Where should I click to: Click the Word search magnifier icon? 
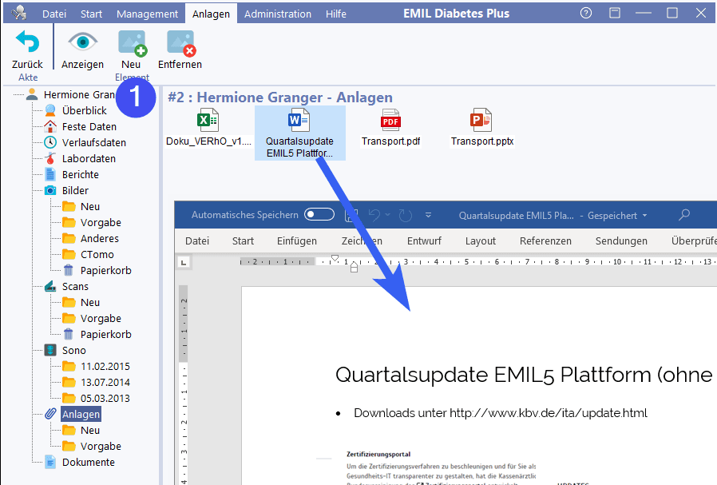pos(683,215)
